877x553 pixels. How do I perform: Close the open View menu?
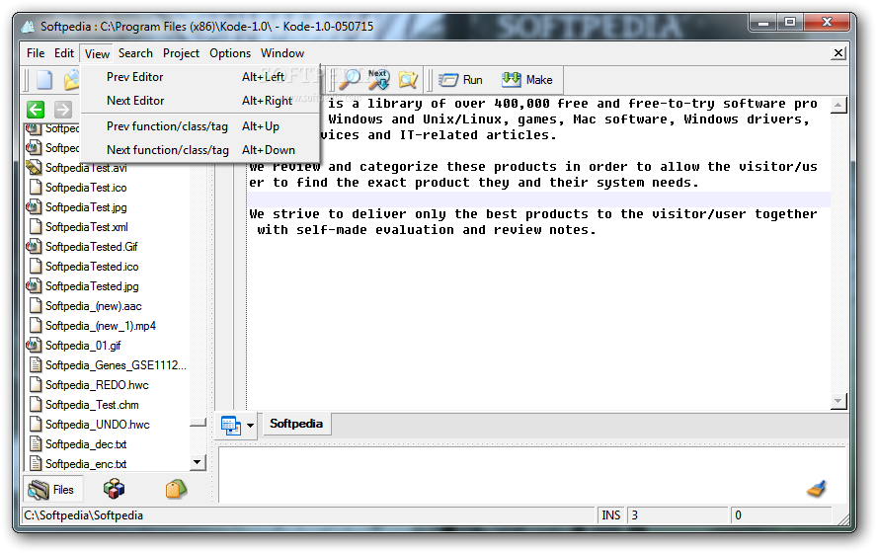click(x=97, y=53)
